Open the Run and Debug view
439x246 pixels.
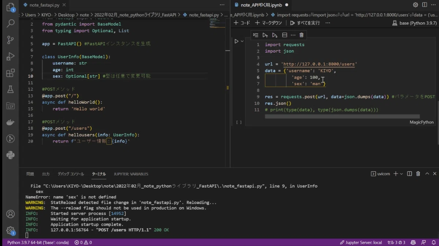pos(10,56)
